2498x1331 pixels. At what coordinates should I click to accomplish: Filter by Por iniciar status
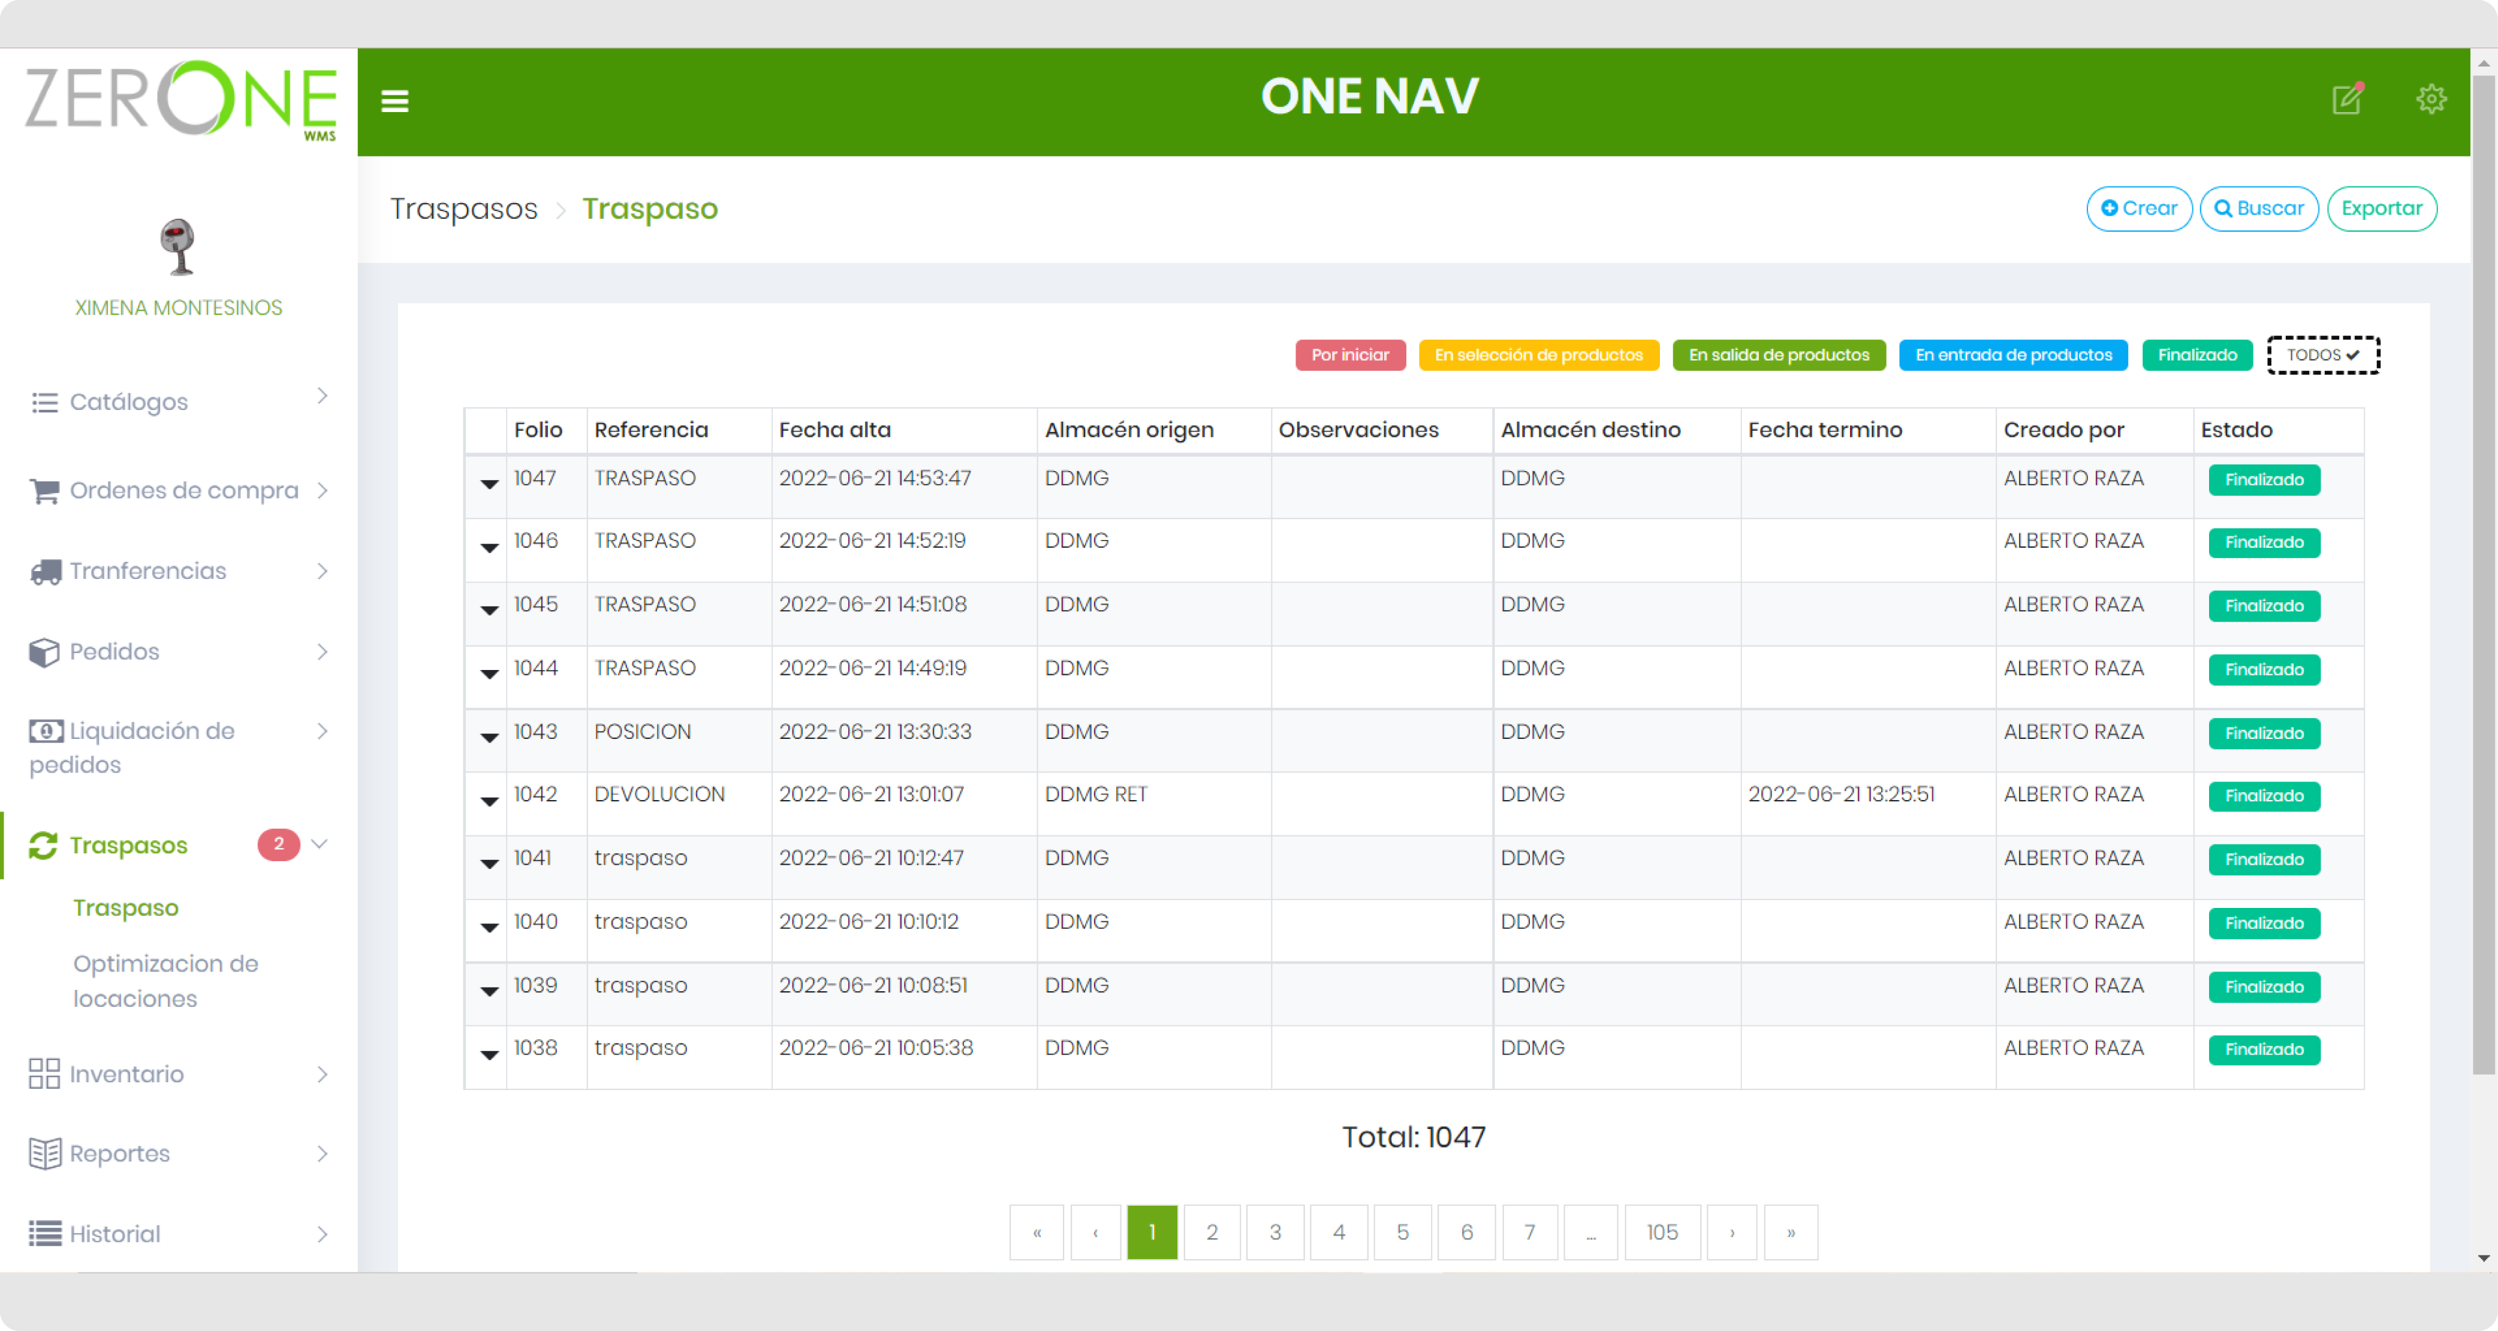point(1350,355)
